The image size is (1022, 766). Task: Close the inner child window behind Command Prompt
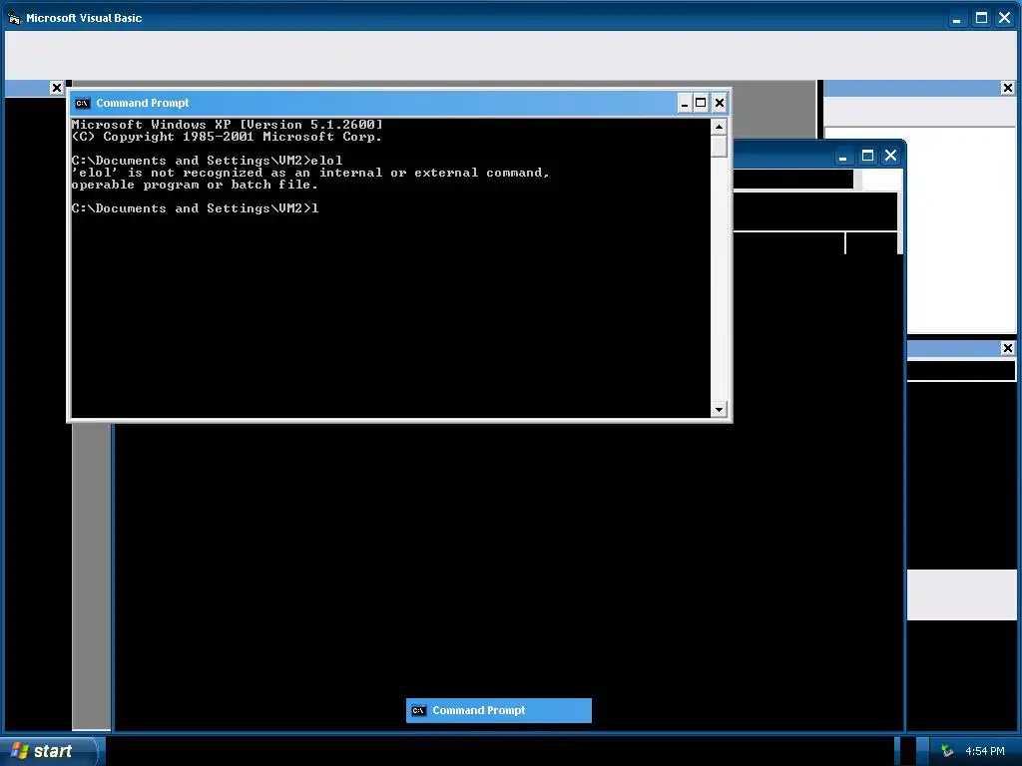pyautogui.click(x=890, y=156)
